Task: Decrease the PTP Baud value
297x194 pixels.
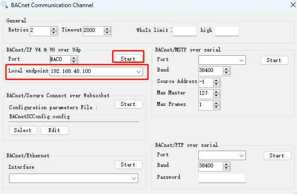Action: pyautogui.click(x=226, y=168)
